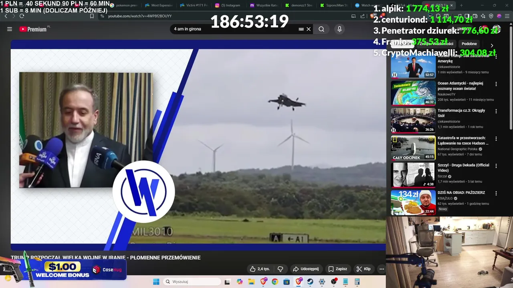Switch to the Wszystkie Kate browser tab
The width and height of the screenshot is (513, 288).
click(x=265, y=5)
